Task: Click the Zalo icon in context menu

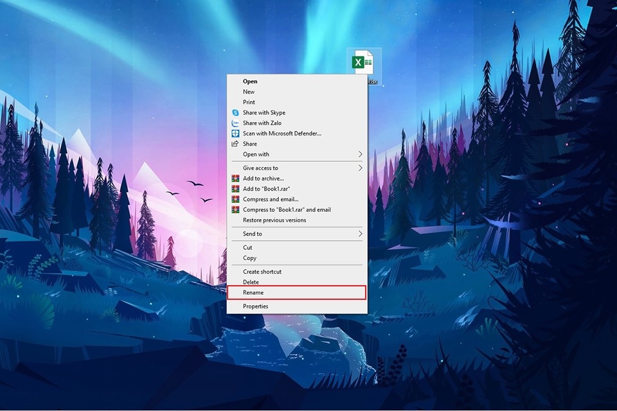Action: click(235, 123)
